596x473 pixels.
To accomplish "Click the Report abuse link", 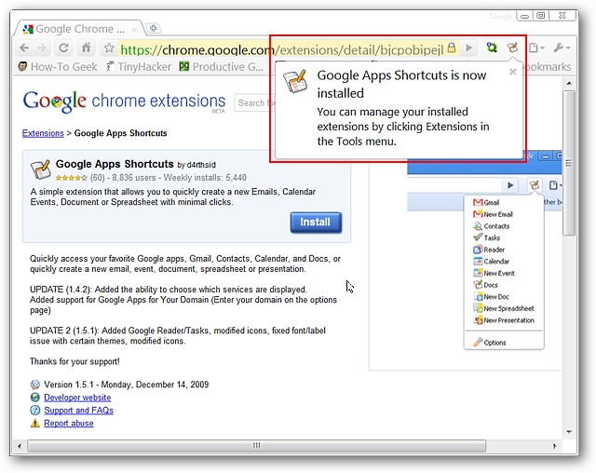I will (x=69, y=424).
